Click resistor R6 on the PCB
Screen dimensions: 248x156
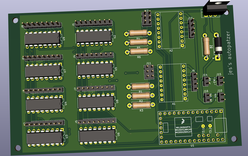pos(139,52)
